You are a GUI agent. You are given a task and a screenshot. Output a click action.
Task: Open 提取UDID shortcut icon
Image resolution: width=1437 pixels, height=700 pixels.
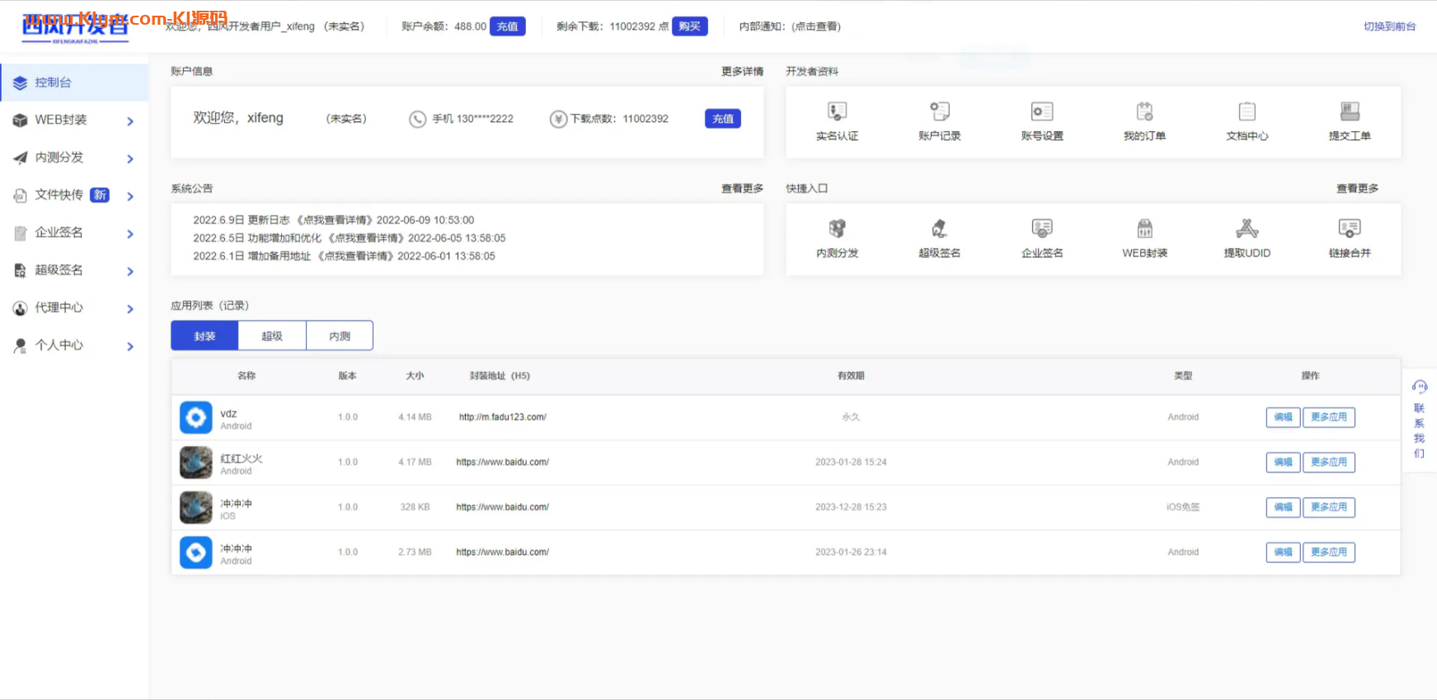point(1247,229)
